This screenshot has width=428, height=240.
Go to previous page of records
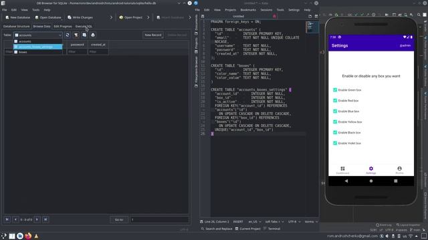tap(15, 219)
